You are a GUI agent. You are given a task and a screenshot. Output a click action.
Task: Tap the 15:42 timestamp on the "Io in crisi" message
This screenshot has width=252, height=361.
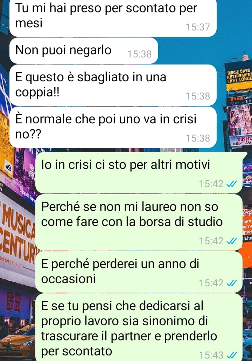[211, 184]
